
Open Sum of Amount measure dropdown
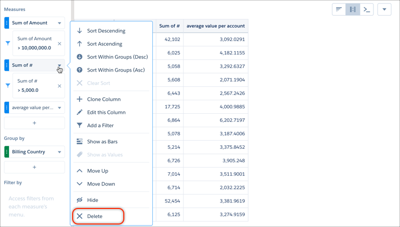(x=60, y=23)
